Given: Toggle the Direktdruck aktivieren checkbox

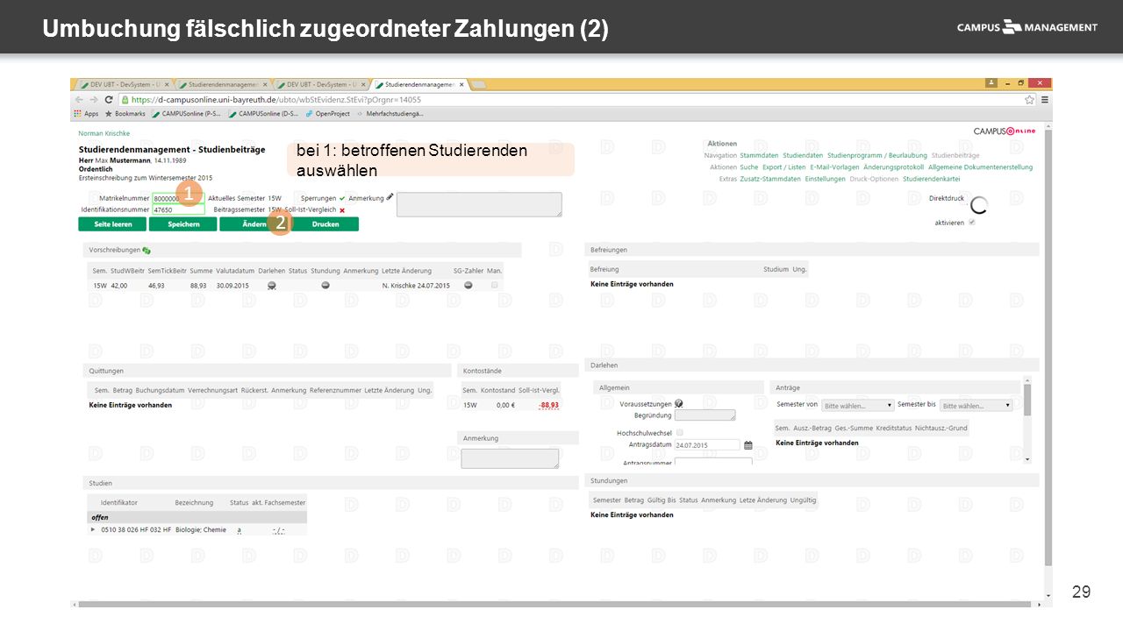Looking at the screenshot, I should [971, 223].
